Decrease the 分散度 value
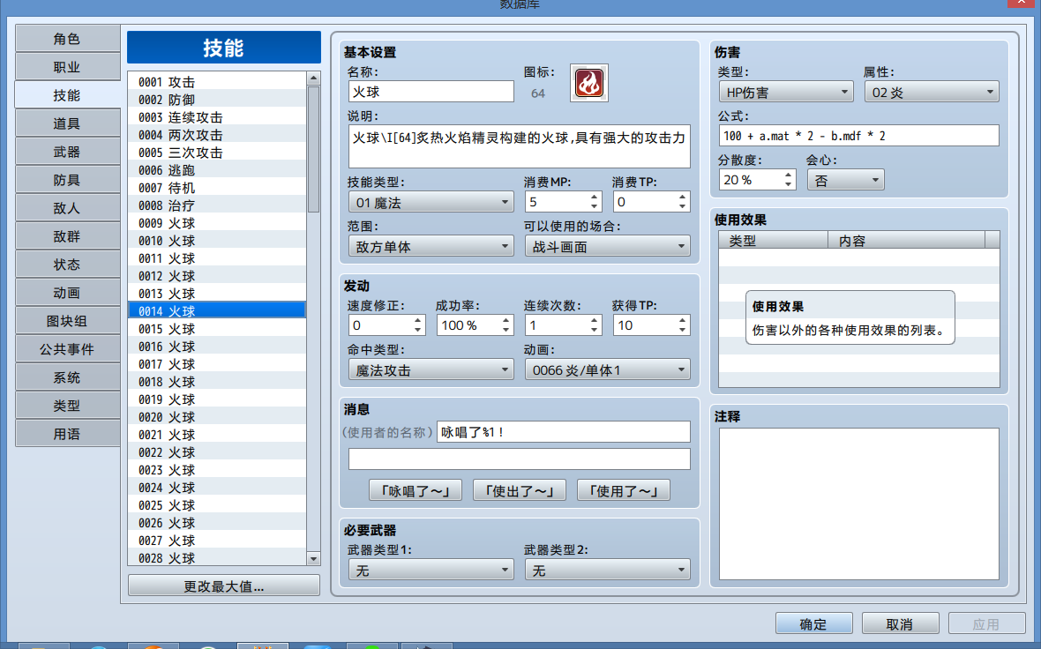1041x649 pixels. [x=788, y=184]
